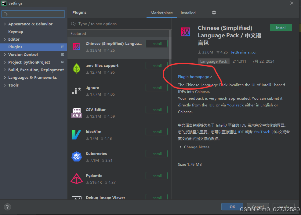301x215 pixels.
Task: Install the Pydantic plugin
Action: click(156, 176)
